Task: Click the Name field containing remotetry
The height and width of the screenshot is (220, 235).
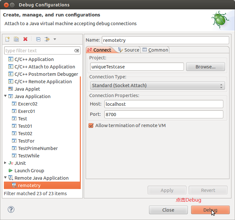Action: coord(166,40)
